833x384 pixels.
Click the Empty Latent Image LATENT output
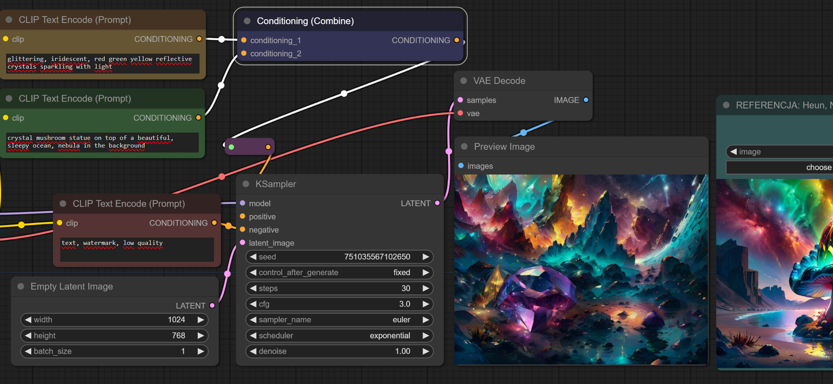(x=212, y=305)
